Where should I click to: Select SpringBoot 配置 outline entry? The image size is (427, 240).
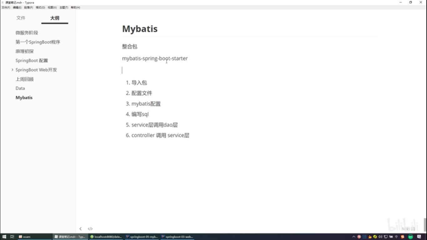click(x=32, y=61)
